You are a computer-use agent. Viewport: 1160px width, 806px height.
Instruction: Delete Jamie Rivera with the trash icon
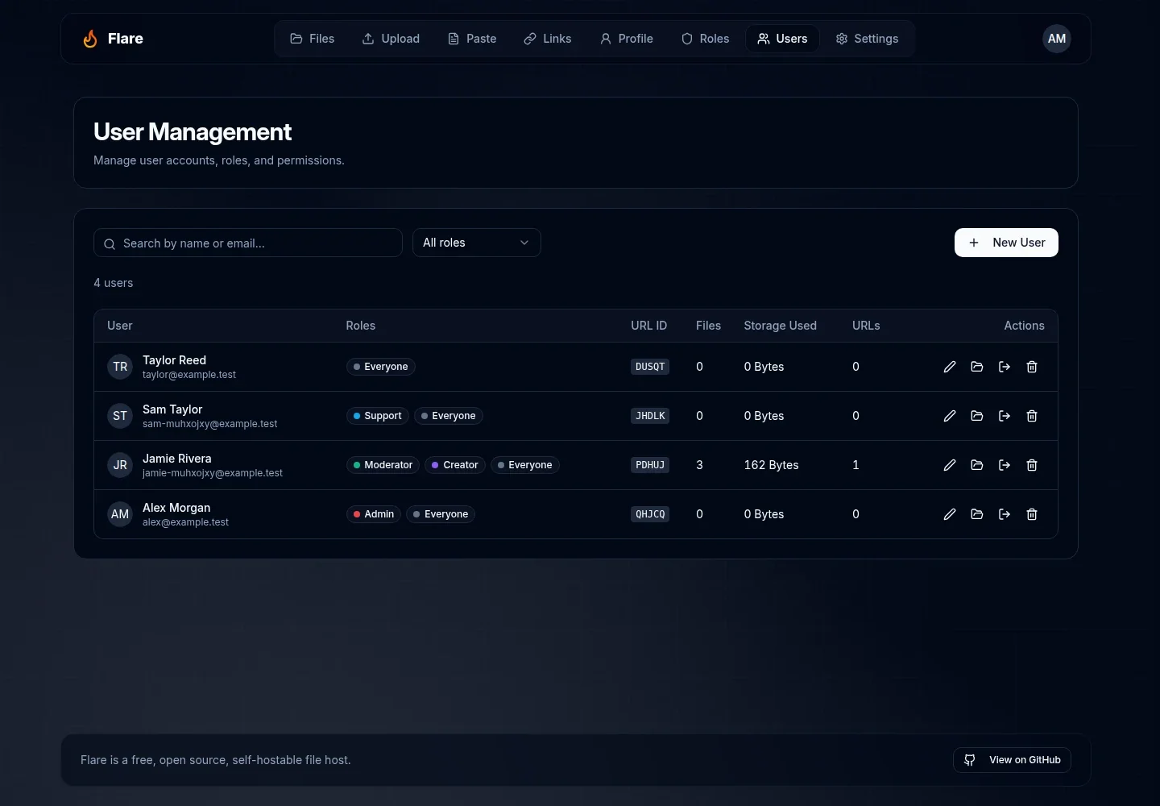(x=1032, y=465)
